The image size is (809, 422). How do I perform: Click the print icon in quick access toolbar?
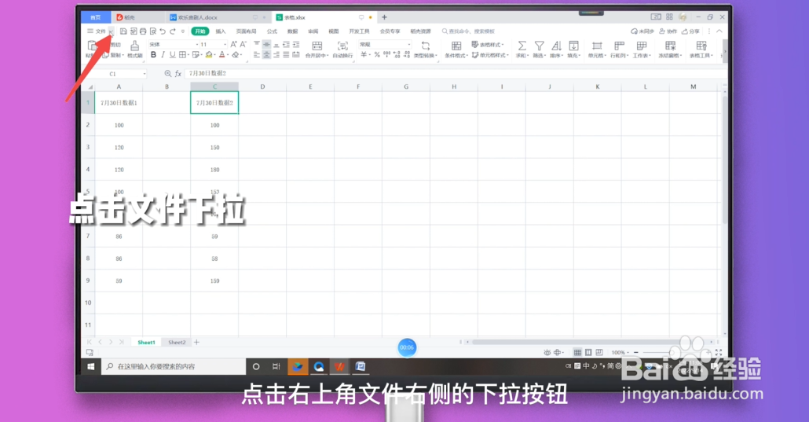click(143, 31)
